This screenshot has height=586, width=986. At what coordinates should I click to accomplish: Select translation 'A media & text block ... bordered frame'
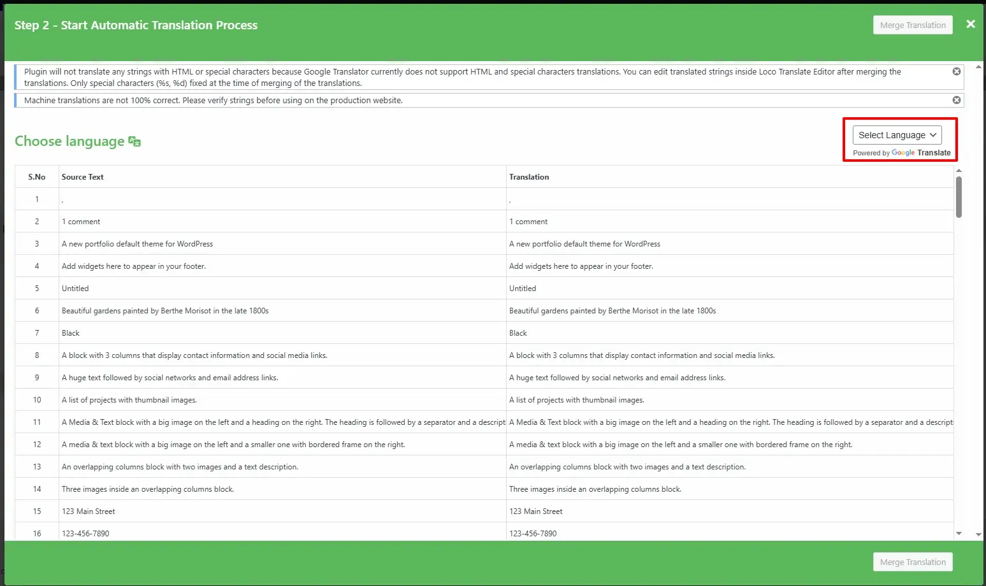pos(681,445)
